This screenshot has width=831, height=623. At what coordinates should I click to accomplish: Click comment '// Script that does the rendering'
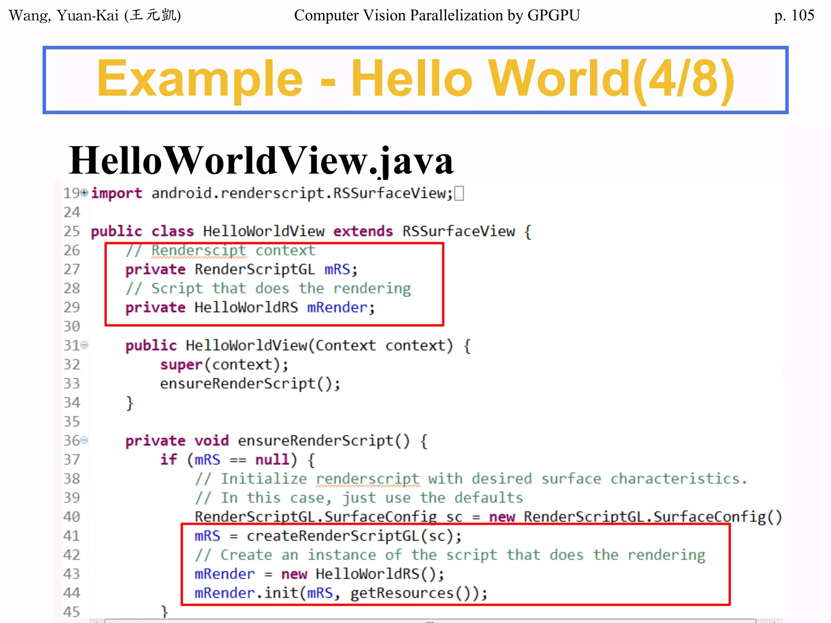point(268,289)
